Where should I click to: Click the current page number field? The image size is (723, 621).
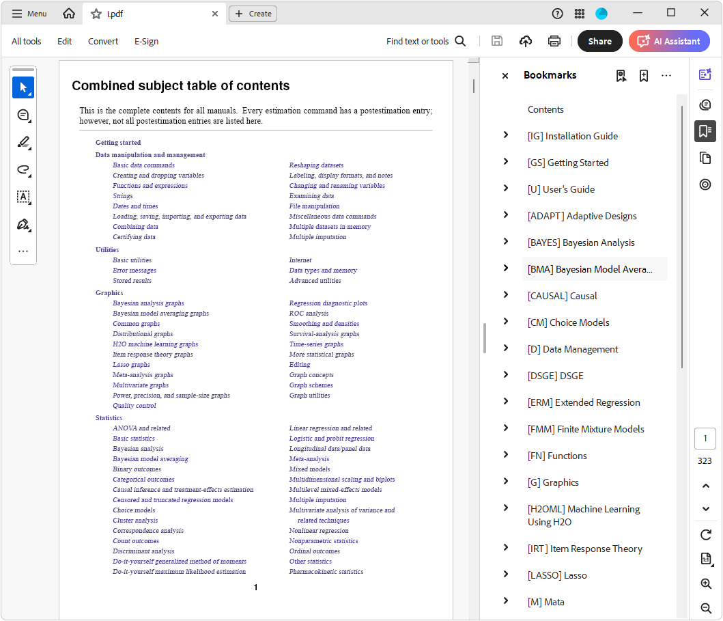point(705,439)
